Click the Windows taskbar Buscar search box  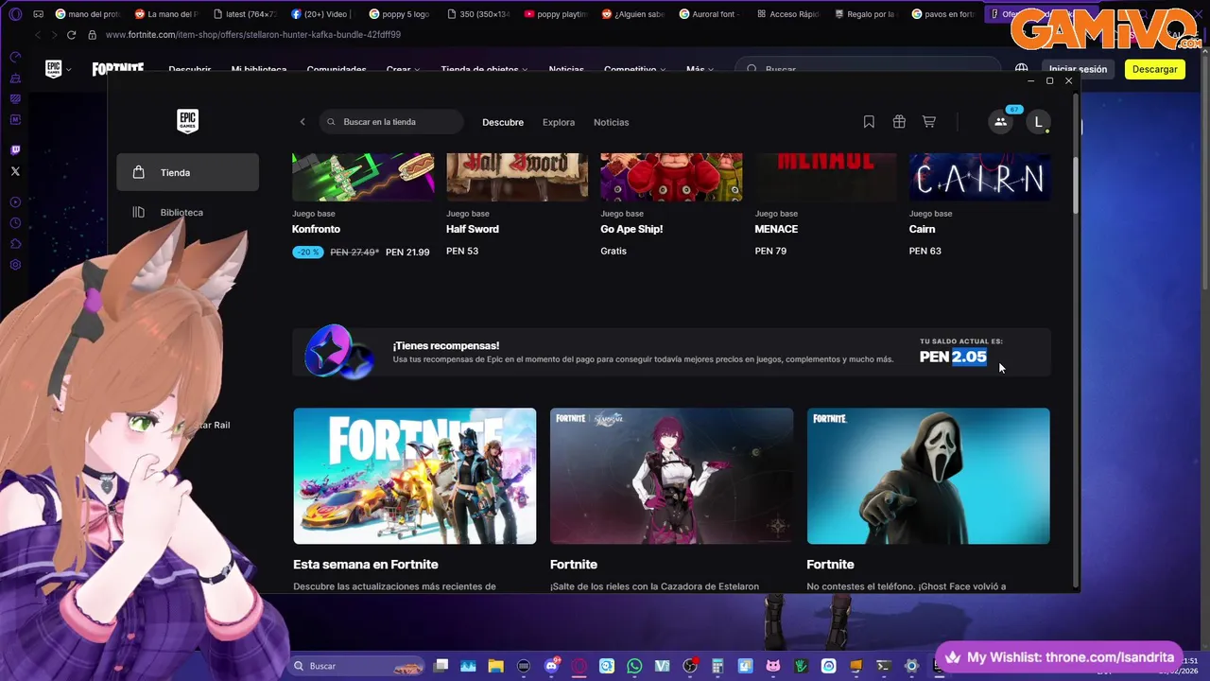(x=355, y=666)
